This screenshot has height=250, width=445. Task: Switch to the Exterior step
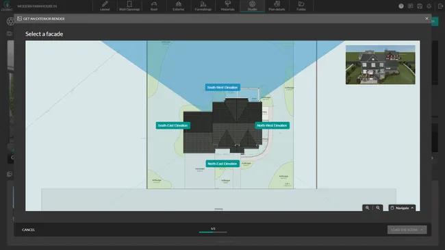(x=179, y=6)
